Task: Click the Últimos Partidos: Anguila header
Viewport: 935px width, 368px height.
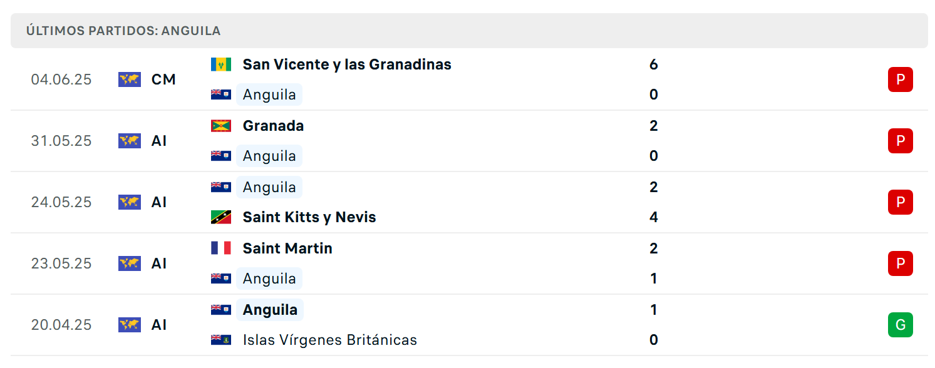Action: tap(123, 31)
